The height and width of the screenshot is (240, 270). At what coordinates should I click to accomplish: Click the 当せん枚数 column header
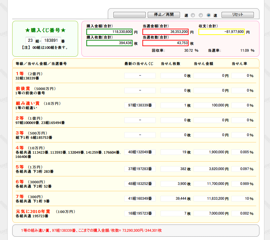pyautogui.click(x=170, y=64)
